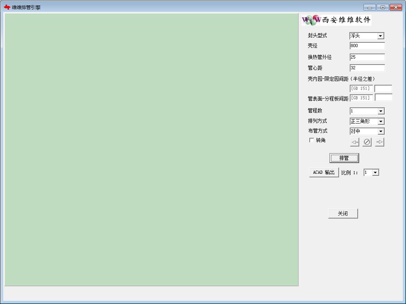
Task: Click the left arrow rotate button
Action: coord(354,142)
